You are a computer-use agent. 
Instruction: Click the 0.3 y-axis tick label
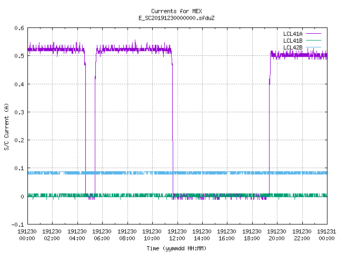click(x=19, y=112)
